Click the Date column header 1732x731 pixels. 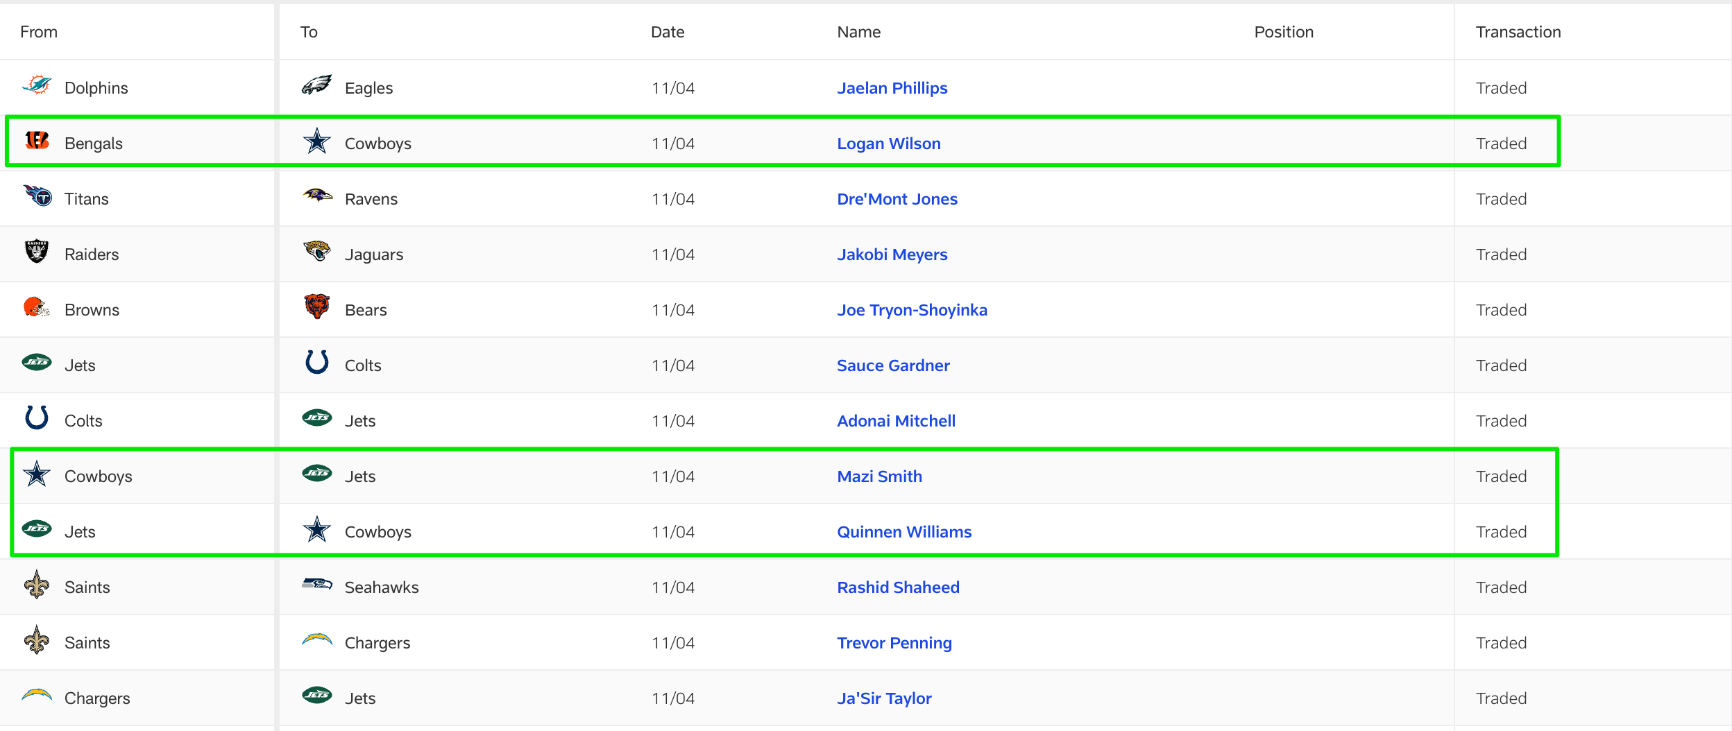pos(668,32)
